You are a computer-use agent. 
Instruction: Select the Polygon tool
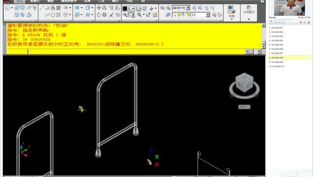[x=53, y=15]
